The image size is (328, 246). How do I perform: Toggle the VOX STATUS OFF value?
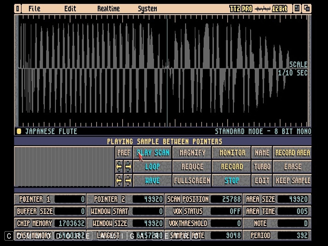click(x=226, y=211)
